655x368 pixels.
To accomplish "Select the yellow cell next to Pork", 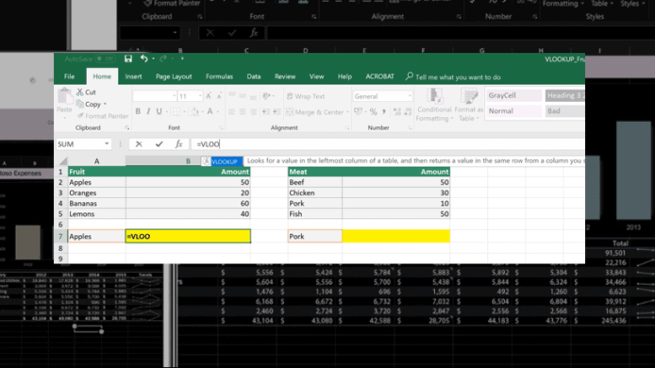I will tap(395, 236).
